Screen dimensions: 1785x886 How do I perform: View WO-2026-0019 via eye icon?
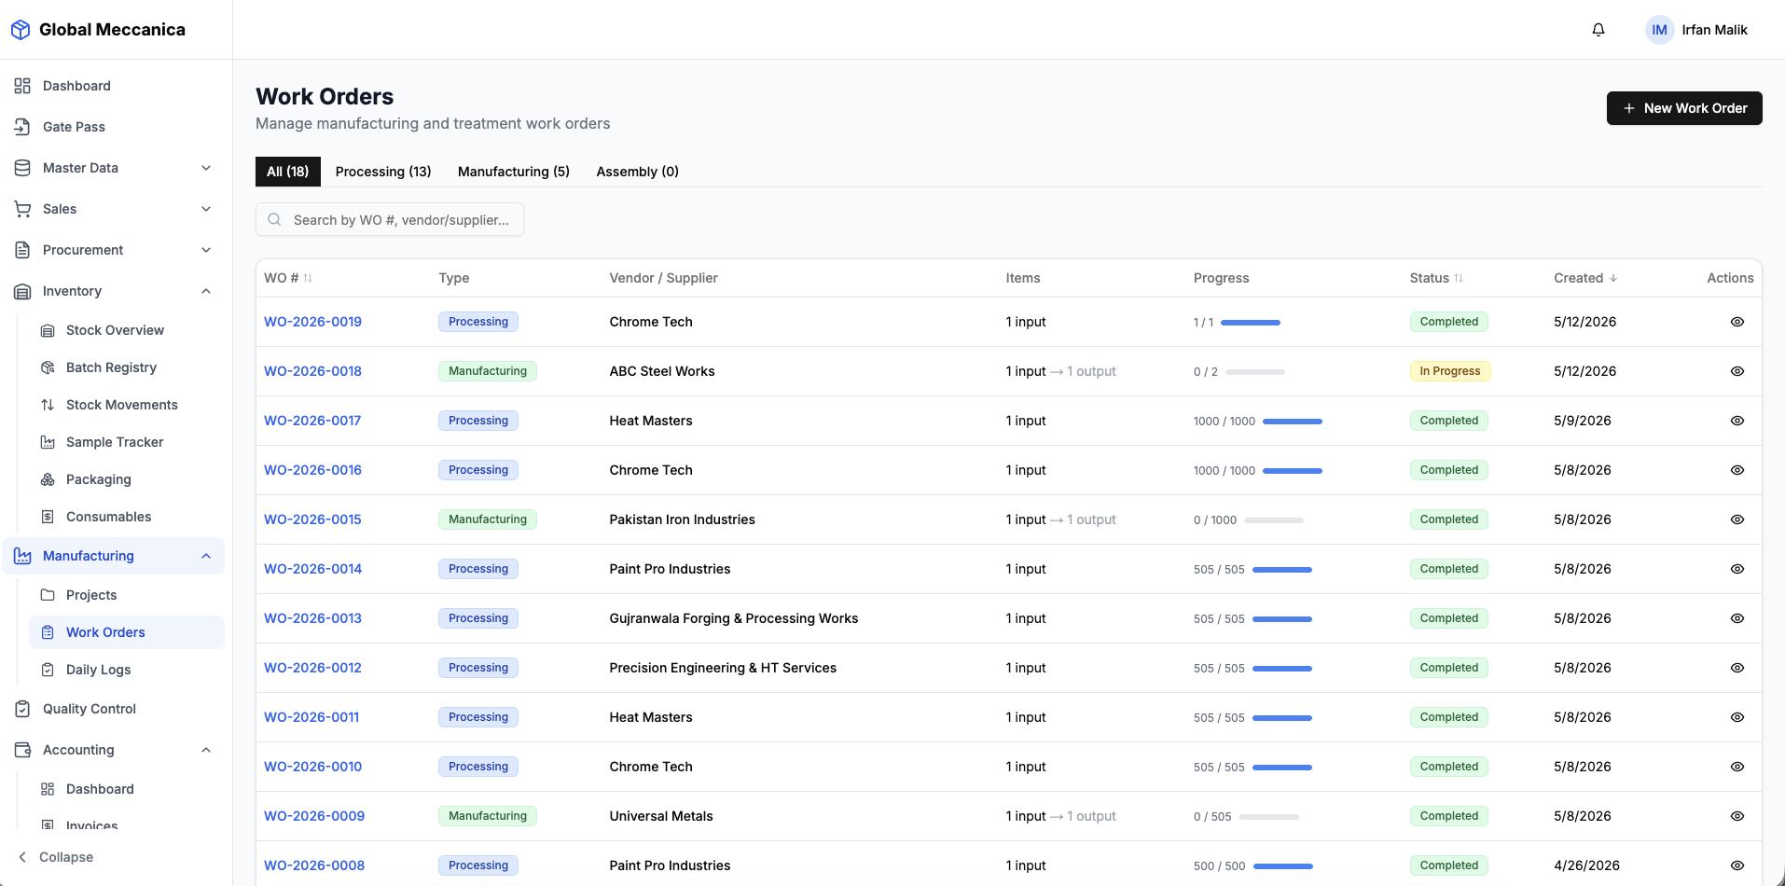coord(1737,322)
